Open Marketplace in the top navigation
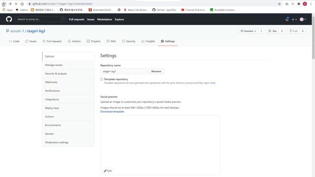 pyautogui.click(x=105, y=20)
